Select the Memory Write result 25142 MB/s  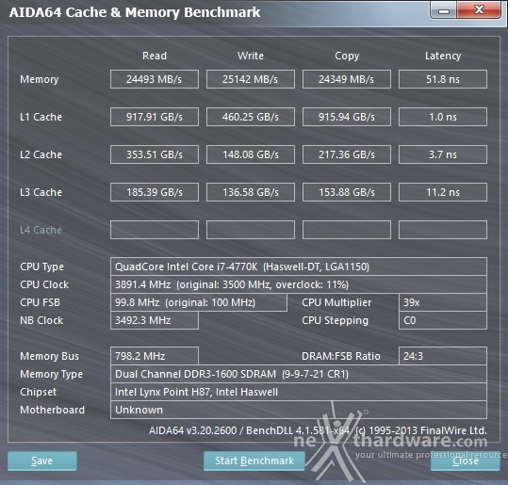pyautogui.click(x=251, y=79)
